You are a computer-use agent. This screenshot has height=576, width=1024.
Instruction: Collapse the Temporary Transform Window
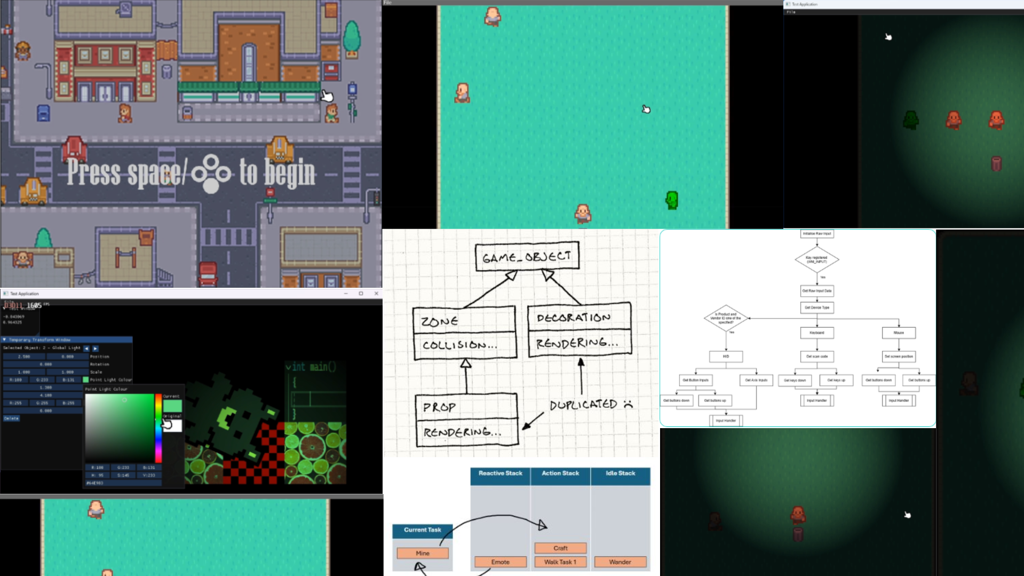5,340
